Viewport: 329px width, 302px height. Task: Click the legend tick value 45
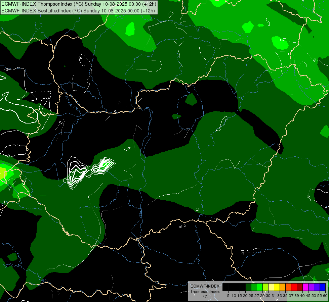(308, 296)
